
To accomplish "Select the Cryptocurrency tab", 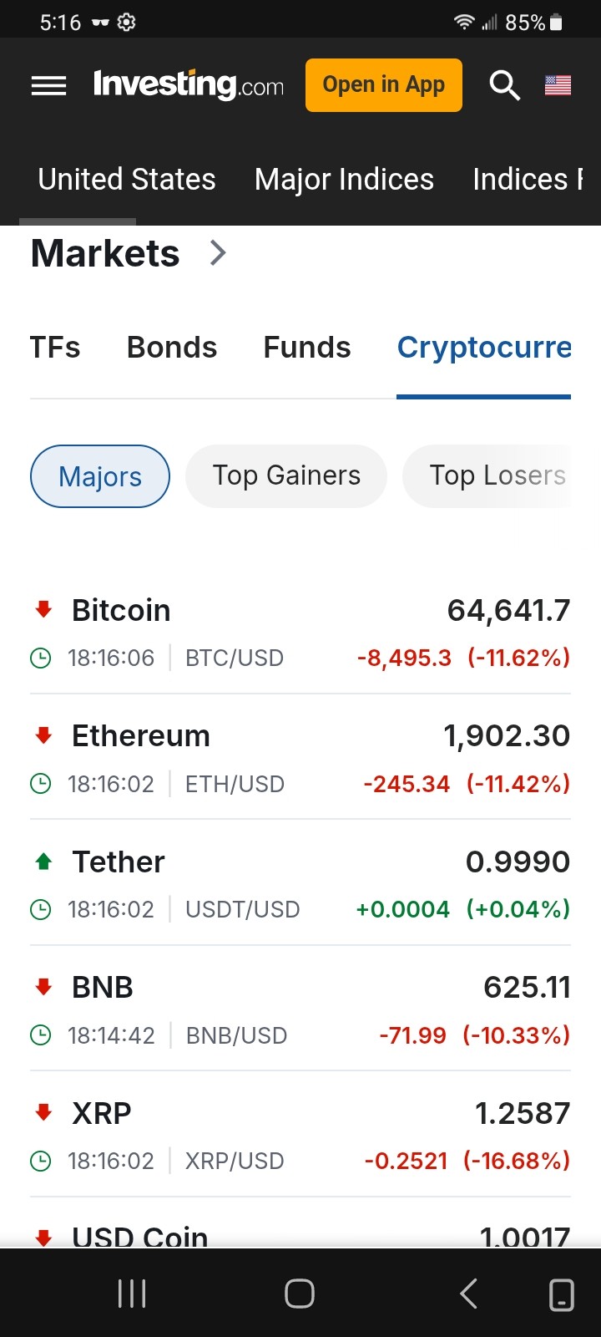I will pyautogui.click(x=484, y=348).
